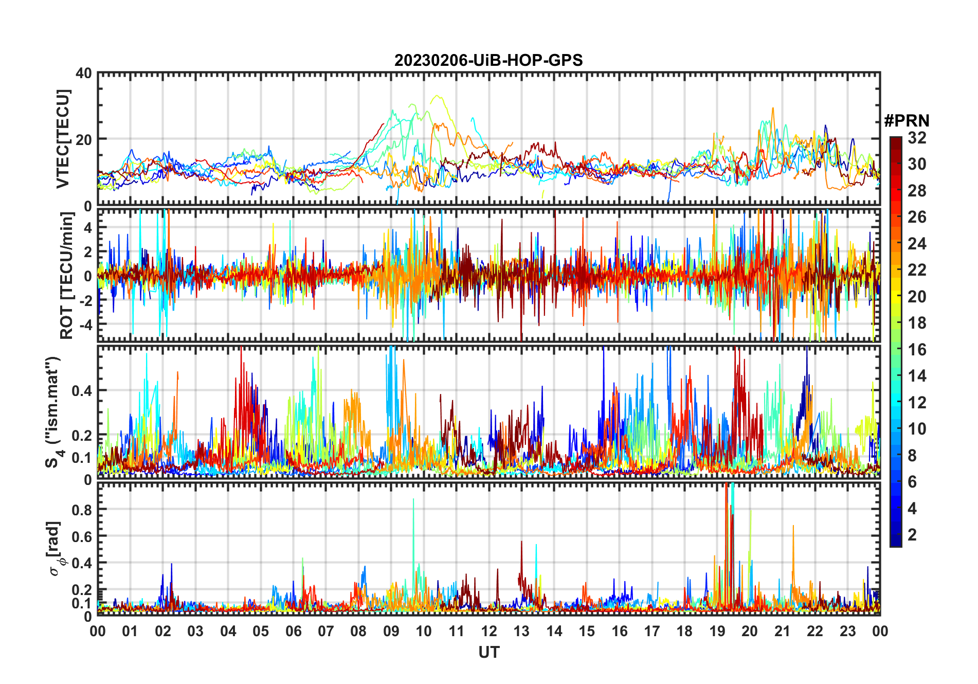Click x-axis hour label "09"
Image resolution: width=978 pixels, height=684 pixels.
pos(391,632)
